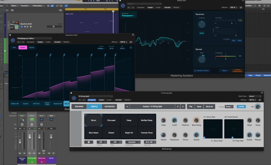Mute the Maschine SUM track in header
The height and width of the screenshot is (165, 271).
tap(25, 27)
